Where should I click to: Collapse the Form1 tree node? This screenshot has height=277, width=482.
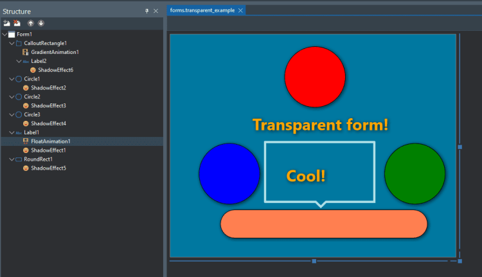point(4,35)
